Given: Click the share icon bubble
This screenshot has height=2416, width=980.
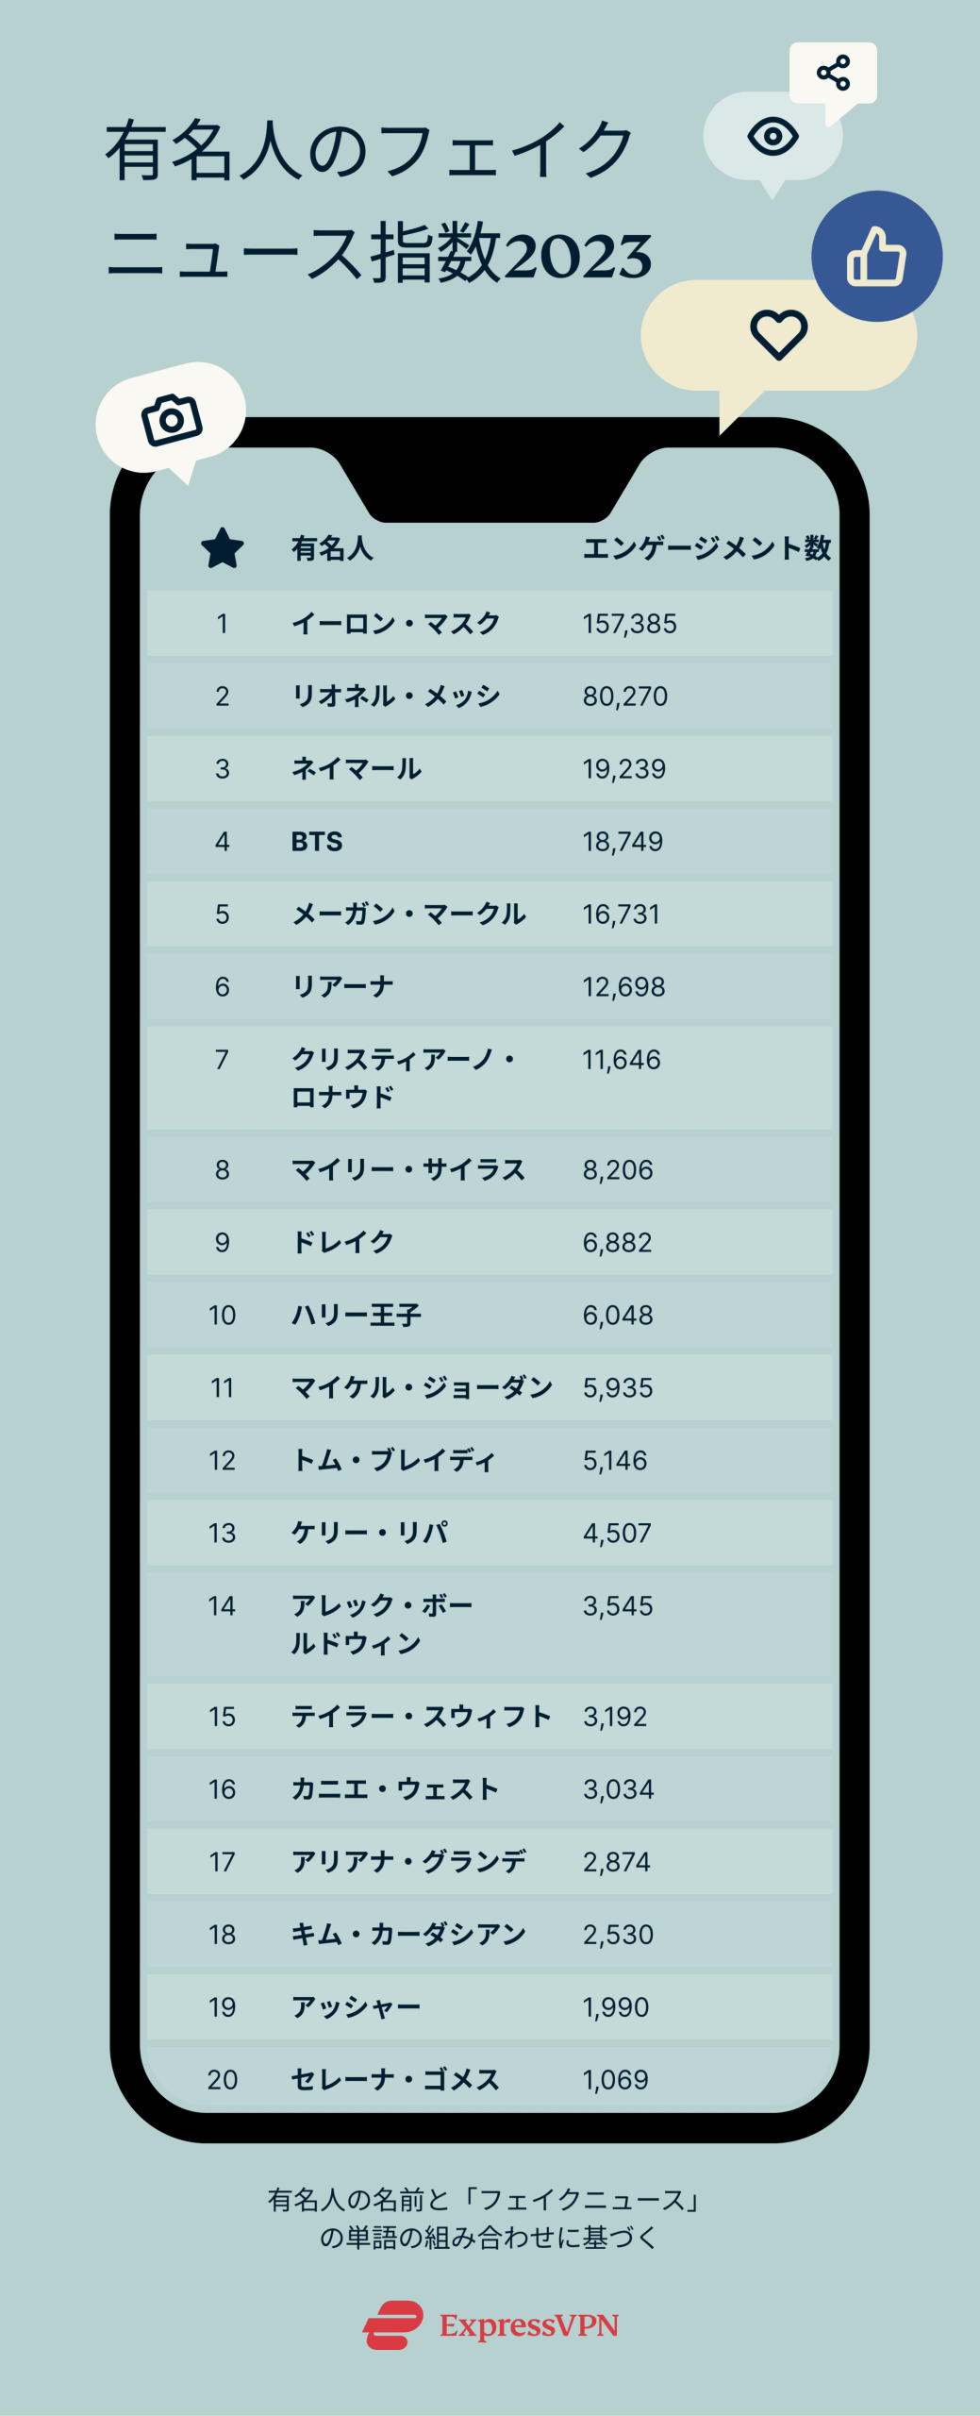Looking at the screenshot, I should (833, 73).
